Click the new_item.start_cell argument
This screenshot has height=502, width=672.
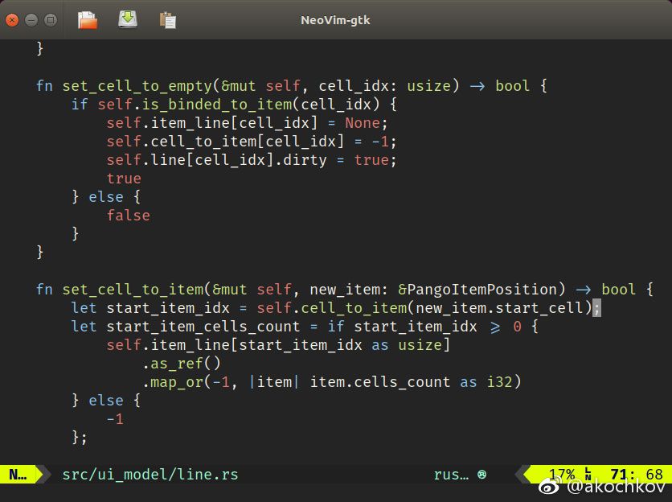point(499,308)
